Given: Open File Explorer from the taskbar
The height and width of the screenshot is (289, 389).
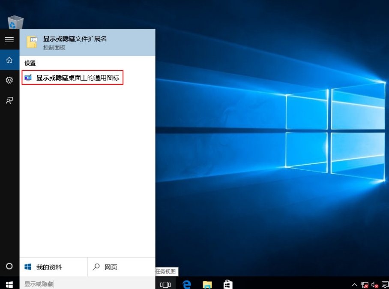Looking at the screenshot, I should pos(207,284).
